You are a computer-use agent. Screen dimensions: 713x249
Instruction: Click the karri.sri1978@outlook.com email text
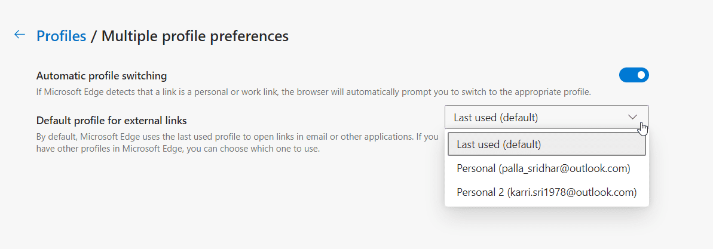coord(572,192)
